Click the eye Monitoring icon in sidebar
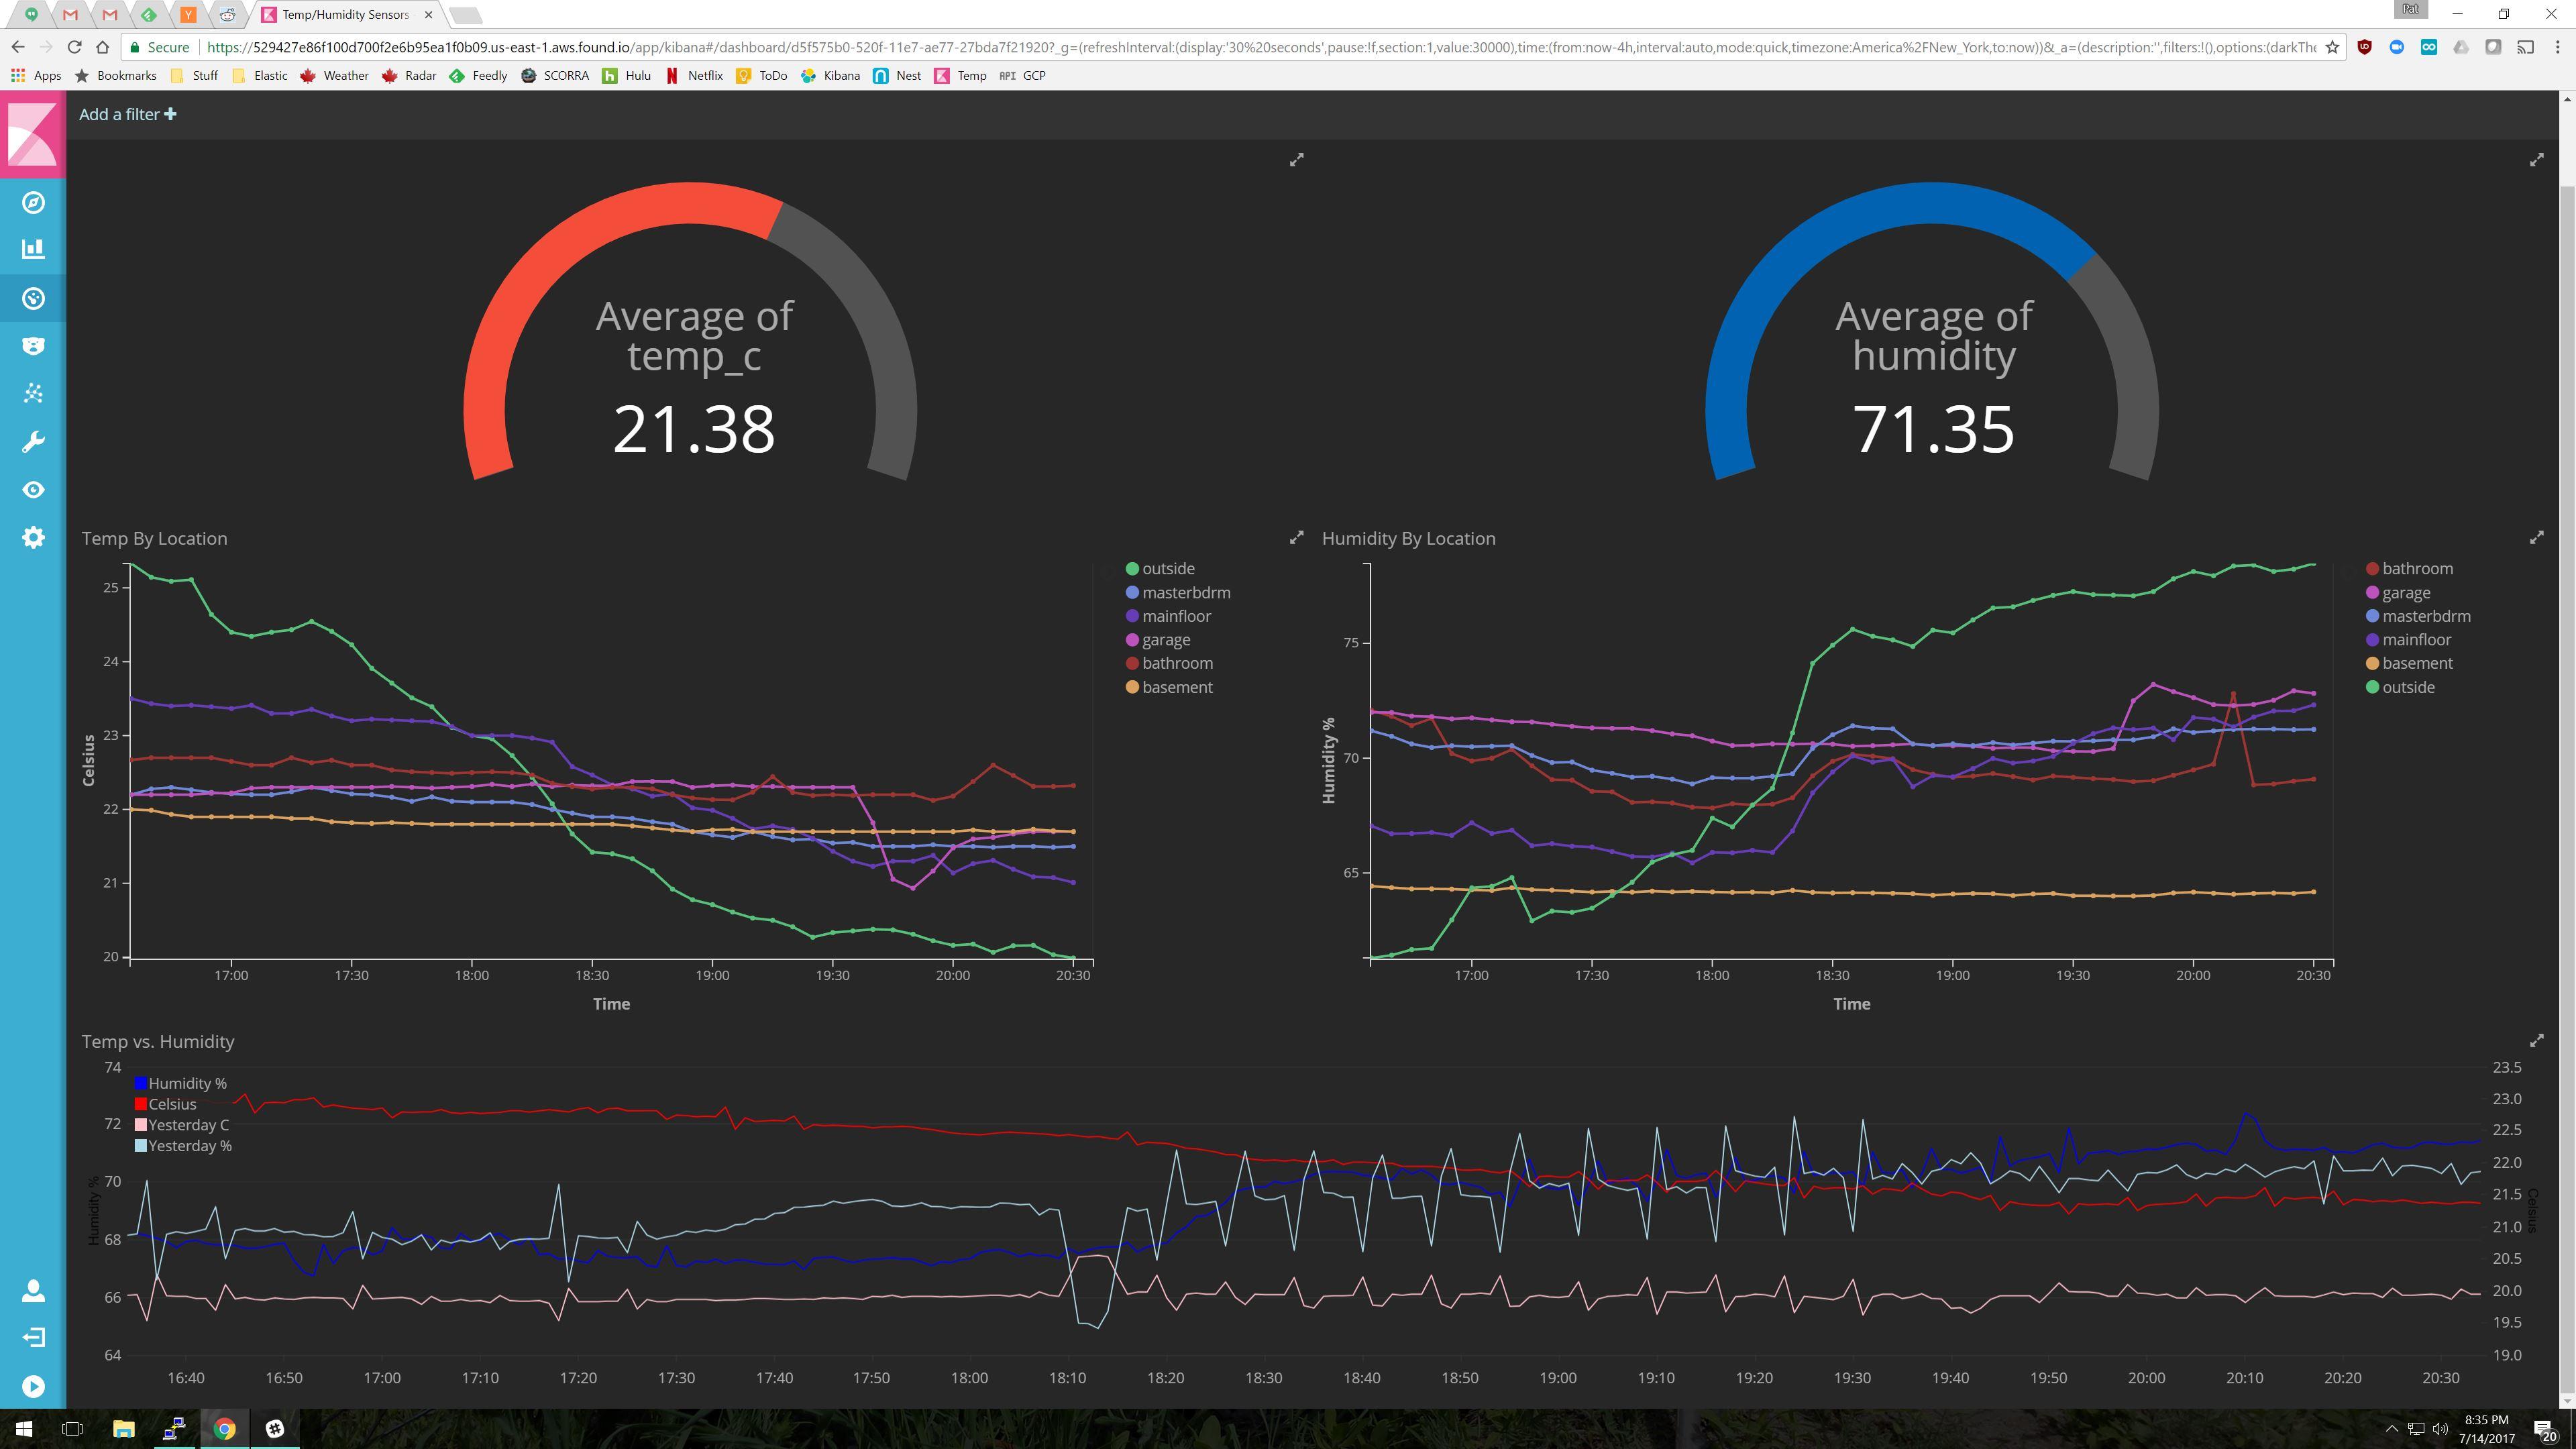Screen dimensions: 2576x1449 click(x=33, y=489)
